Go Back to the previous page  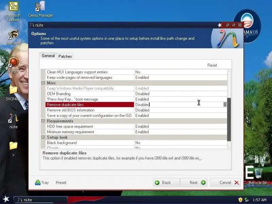[166, 183]
